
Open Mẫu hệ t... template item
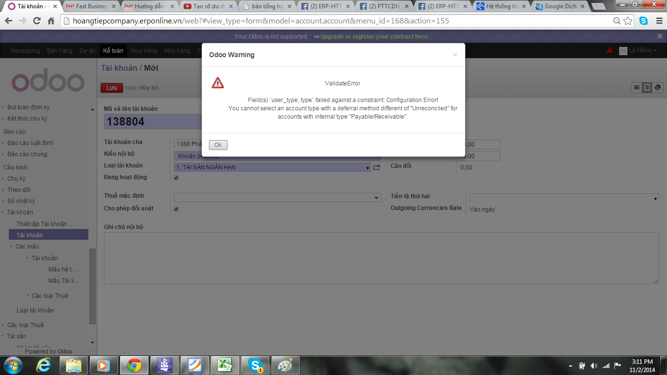click(x=63, y=270)
